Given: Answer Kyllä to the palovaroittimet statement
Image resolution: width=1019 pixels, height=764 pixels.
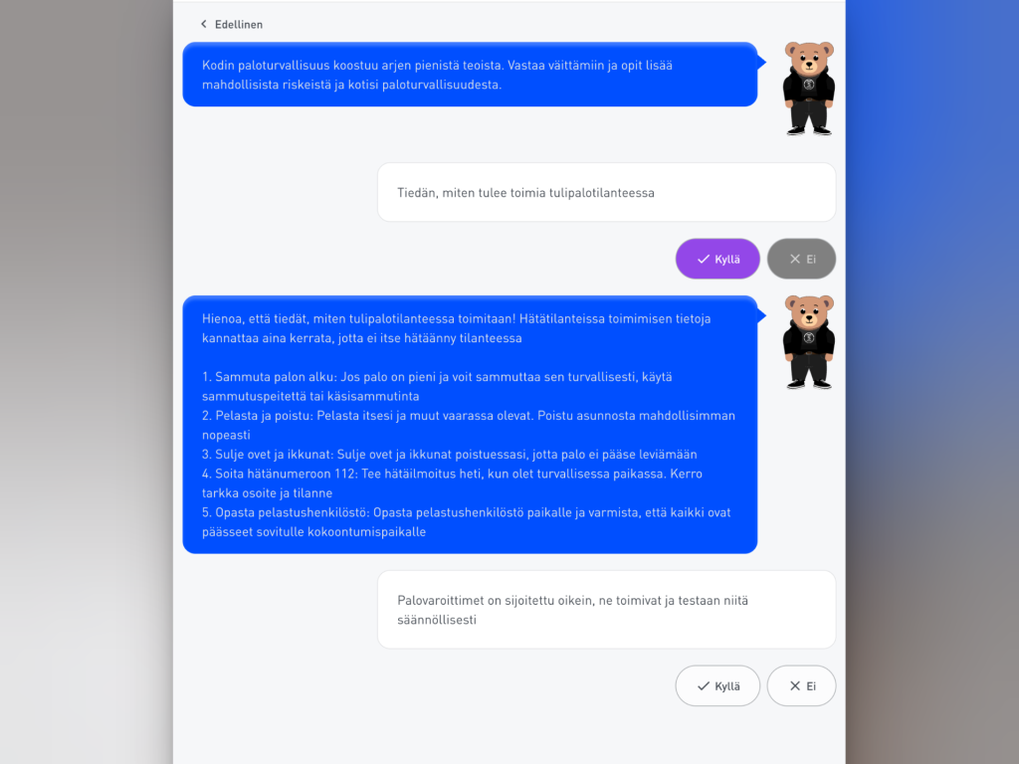Looking at the screenshot, I should click(717, 685).
